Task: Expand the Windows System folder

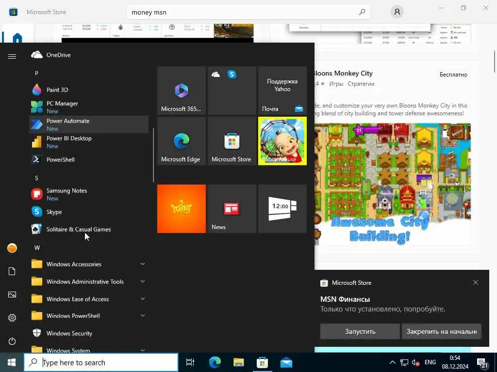Action: pyautogui.click(x=89, y=350)
